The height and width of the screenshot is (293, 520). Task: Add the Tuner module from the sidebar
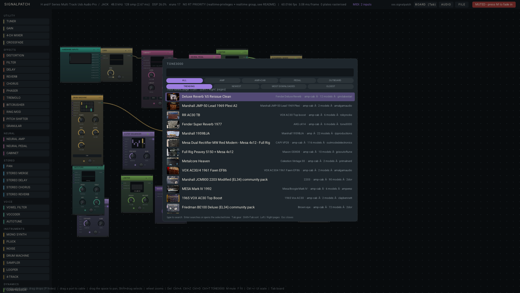click(26, 21)
